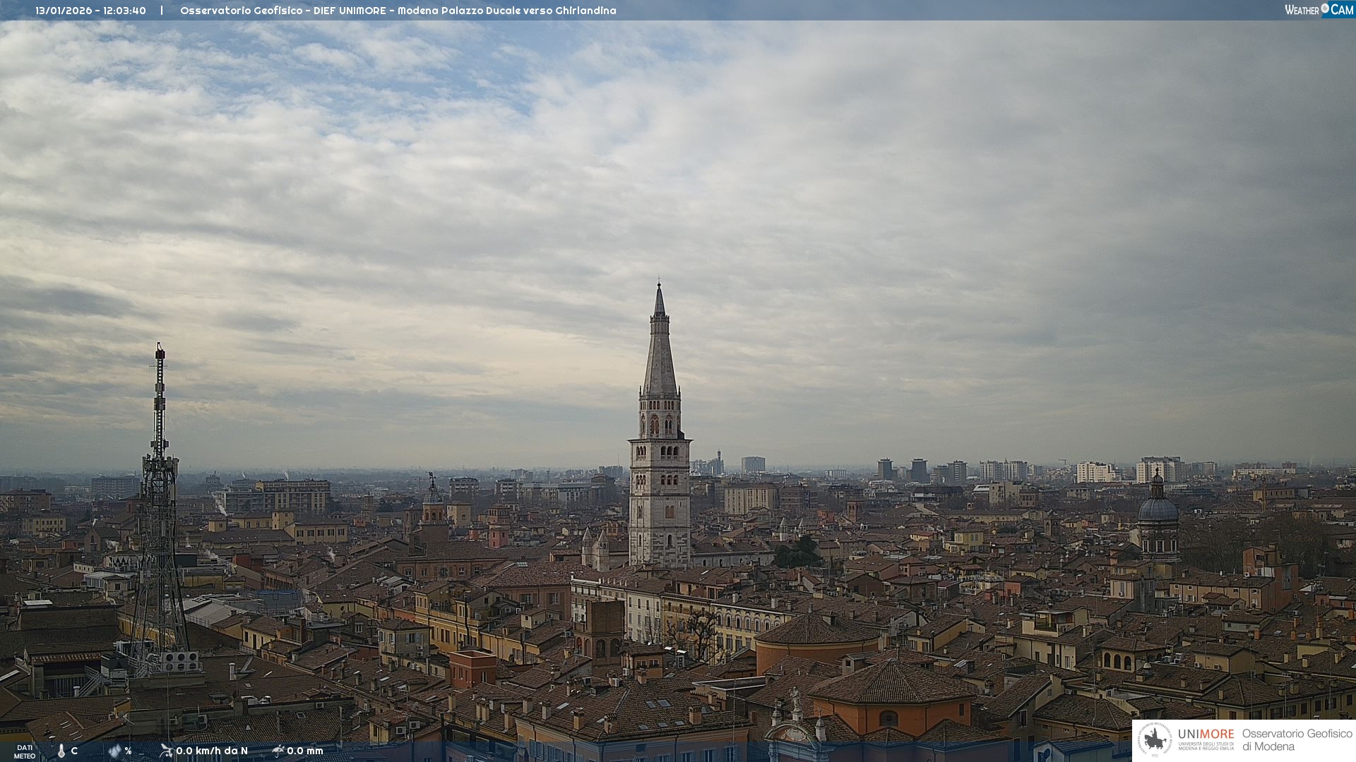Viewport: 1356px width, 762px height.
Task: Click the 13/01/2026 date and time stamp
Action: (x=90, y=11)
